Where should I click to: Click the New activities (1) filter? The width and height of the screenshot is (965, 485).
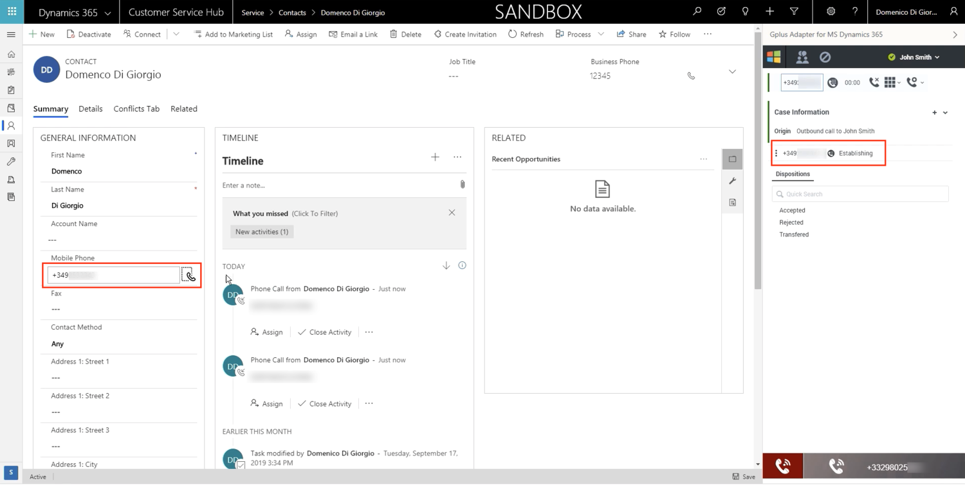coord(262,231)
